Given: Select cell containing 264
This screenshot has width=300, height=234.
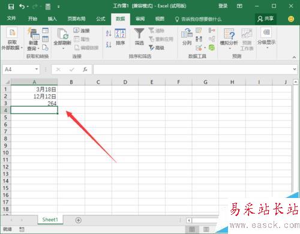Looking at the screenshot, I should point(34,103).
